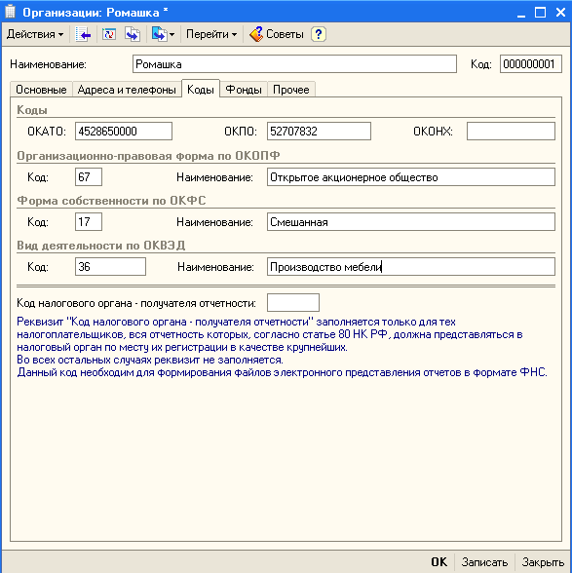Open the Перейти dropdown menu

(x=211, y=34)
